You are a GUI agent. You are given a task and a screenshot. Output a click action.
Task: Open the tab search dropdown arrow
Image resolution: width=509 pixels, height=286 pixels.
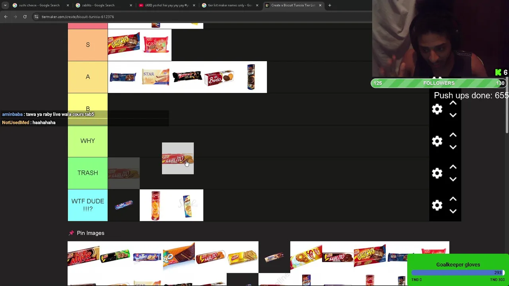click(5, 5)
